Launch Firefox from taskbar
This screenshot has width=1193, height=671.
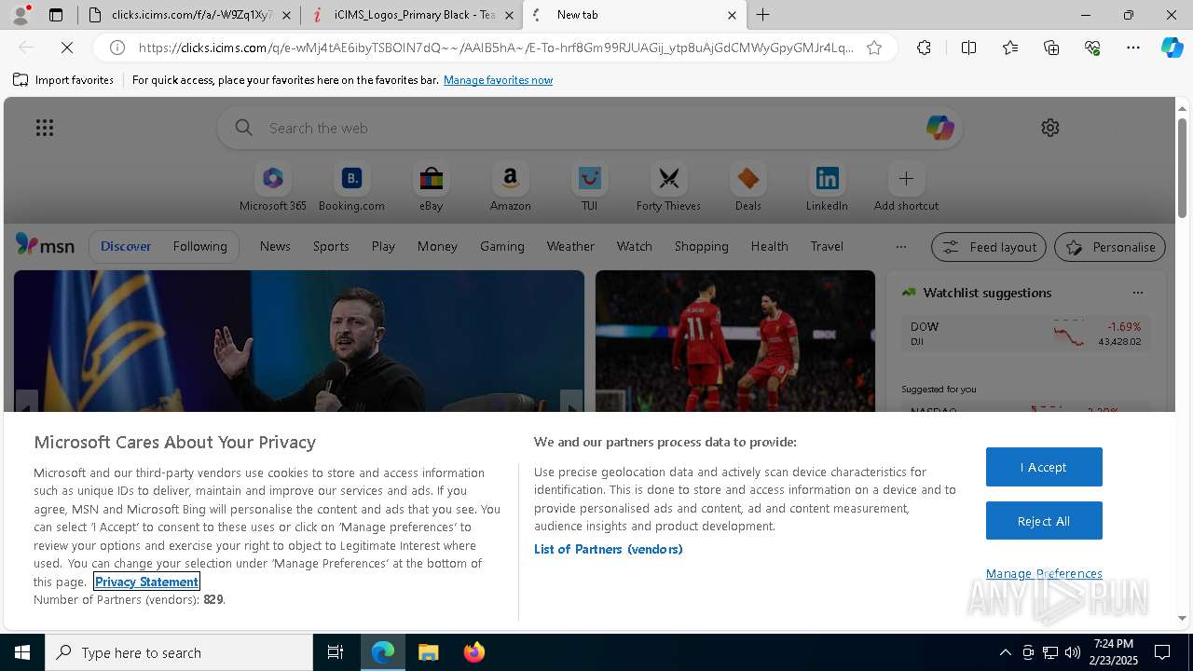coord(474,652)
